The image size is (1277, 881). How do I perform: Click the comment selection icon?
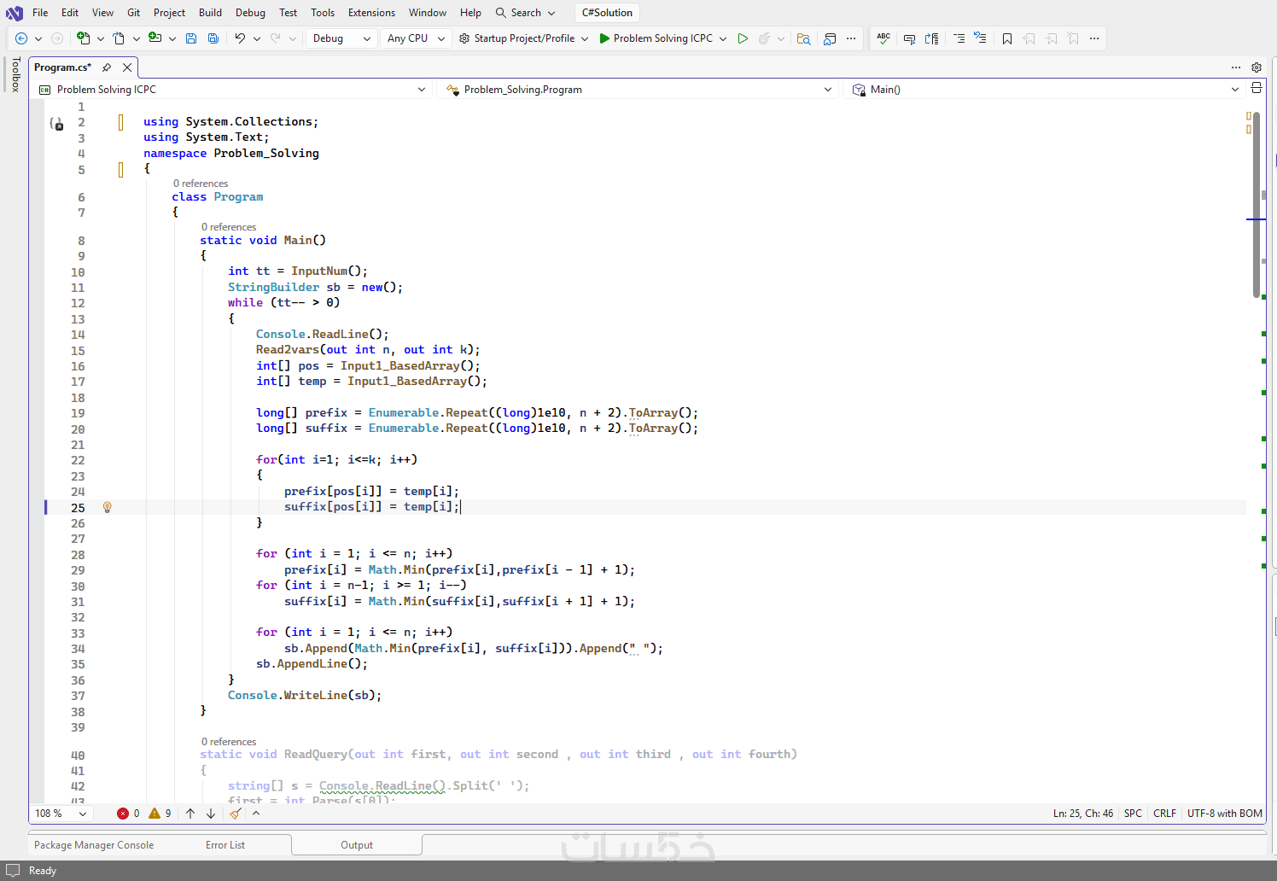(909, 38)
